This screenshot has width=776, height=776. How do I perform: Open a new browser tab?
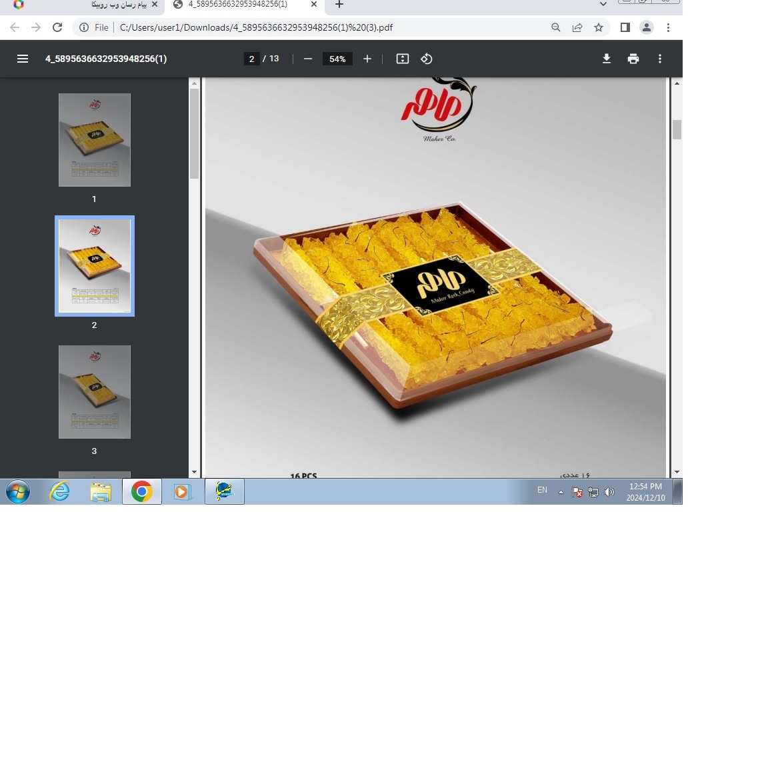click(339, 5)
